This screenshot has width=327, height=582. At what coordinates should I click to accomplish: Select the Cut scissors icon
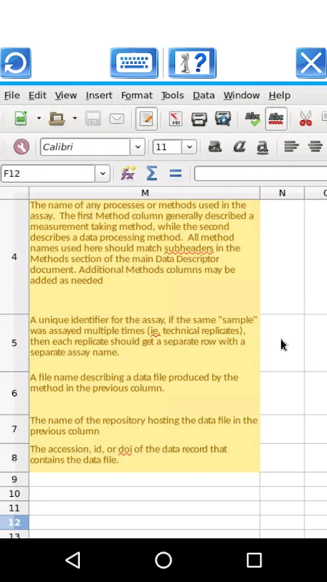(305, 119)
